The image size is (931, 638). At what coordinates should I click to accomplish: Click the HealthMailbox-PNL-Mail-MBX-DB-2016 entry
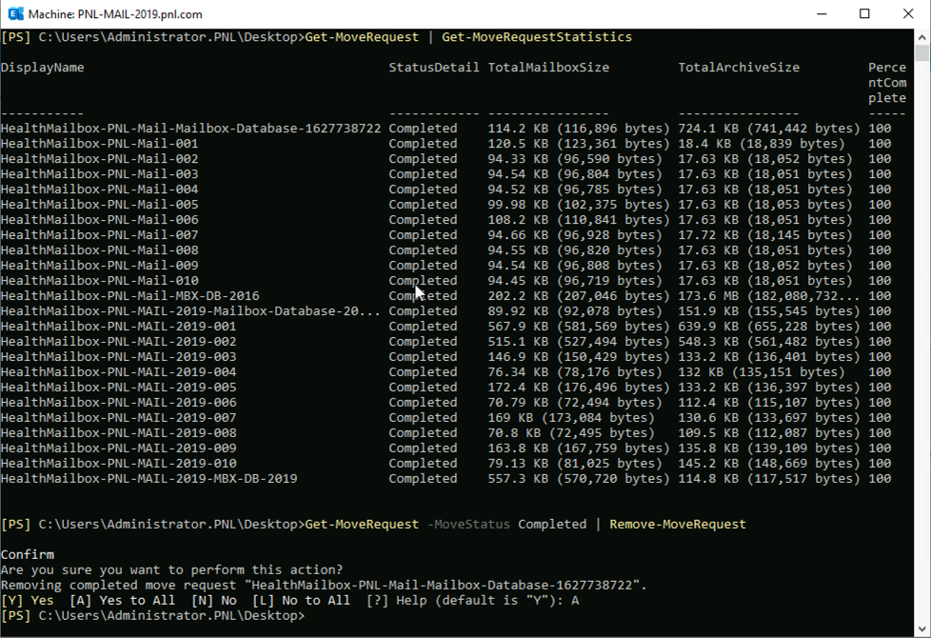tap(130, 296)
